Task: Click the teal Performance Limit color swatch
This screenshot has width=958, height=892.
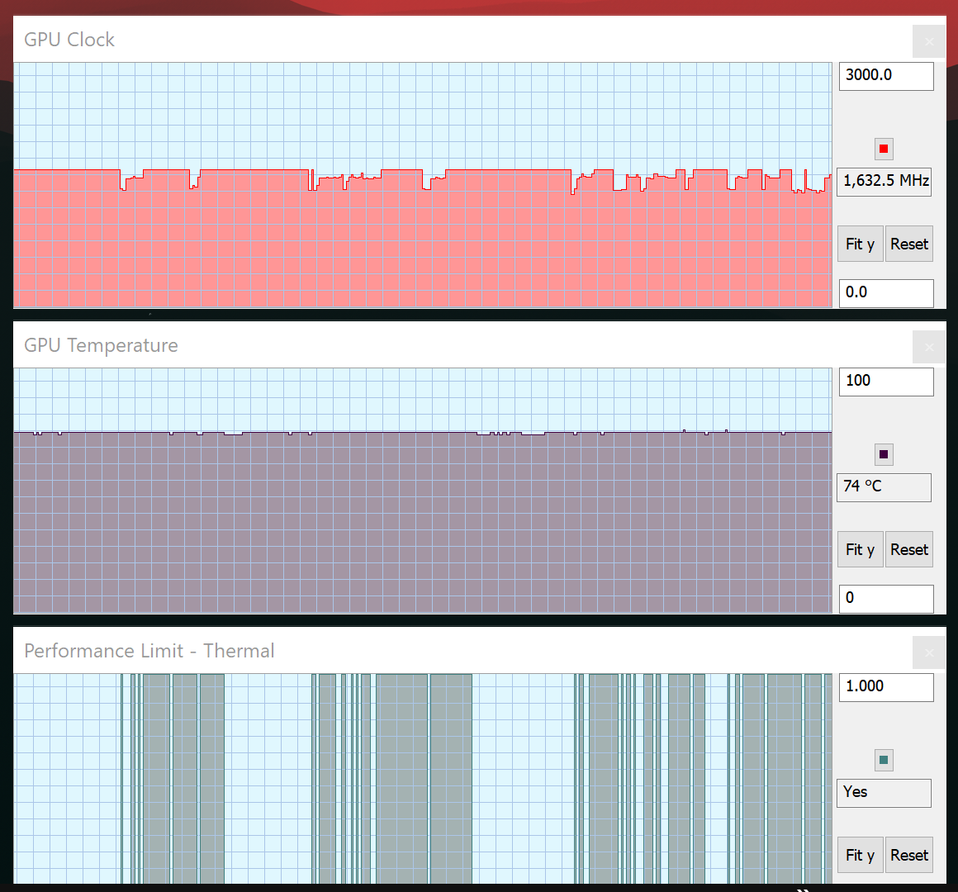Action: 884,760
